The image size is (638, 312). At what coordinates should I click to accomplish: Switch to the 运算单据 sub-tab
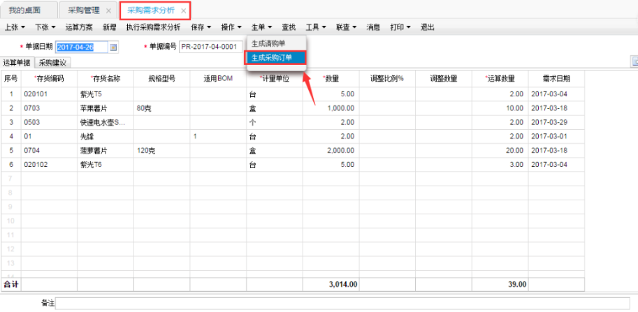pos(17,62)
